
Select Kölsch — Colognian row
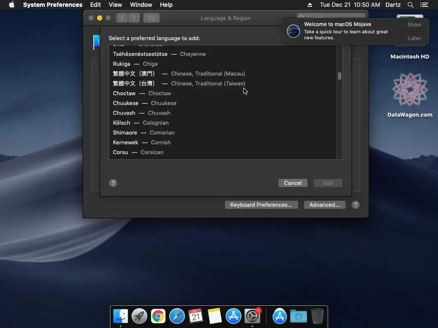pyautogui.click(x=222, y=123)
